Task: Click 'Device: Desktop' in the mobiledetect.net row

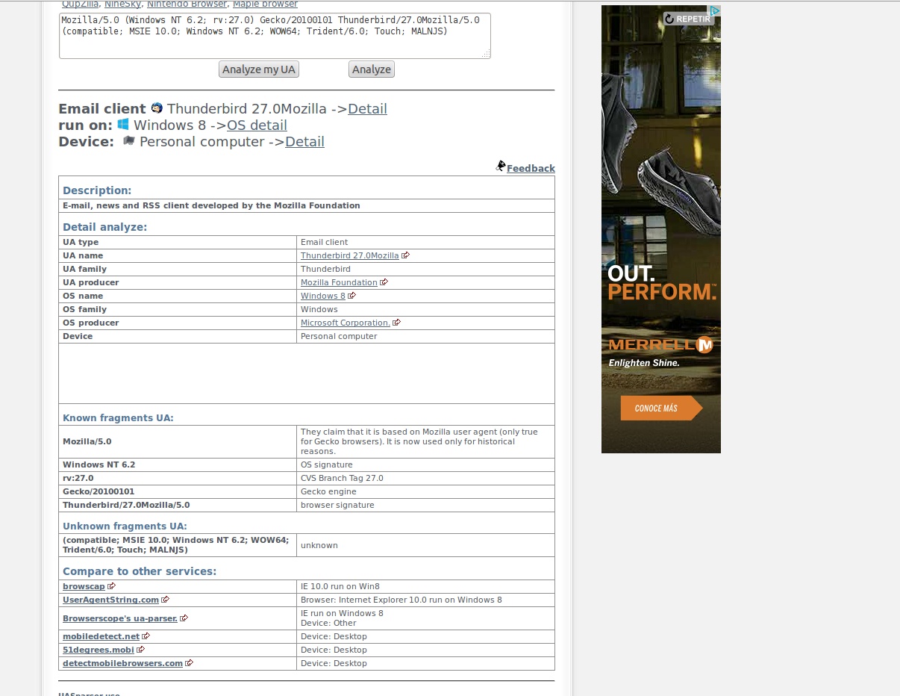Action: coord(334,636)
